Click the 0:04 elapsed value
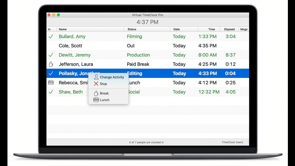Screen dimensions: 295x166 pyautogui.click(x=231, y=73)
